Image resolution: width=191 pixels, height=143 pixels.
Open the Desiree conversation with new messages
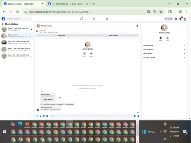(17, 29)
